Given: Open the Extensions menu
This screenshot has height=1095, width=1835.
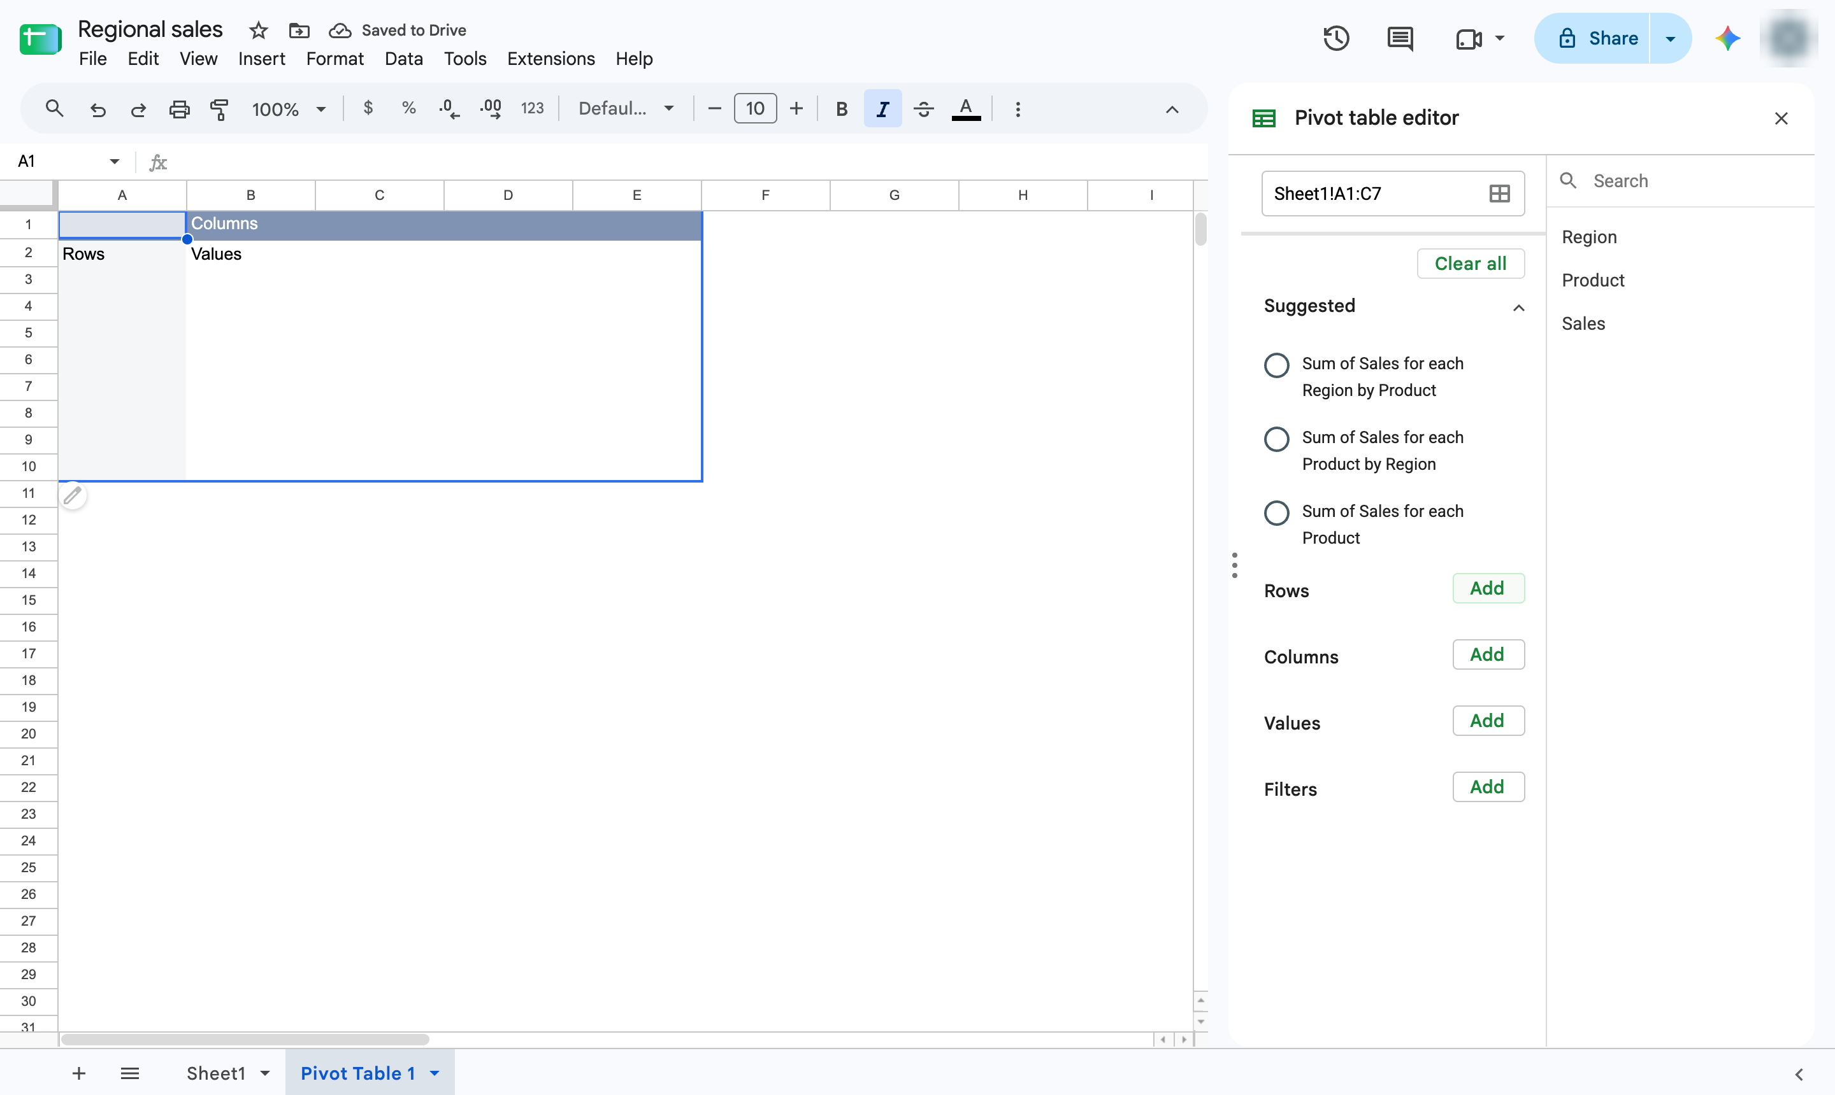Looking at the screenshot, I should (x=551, y=59).
